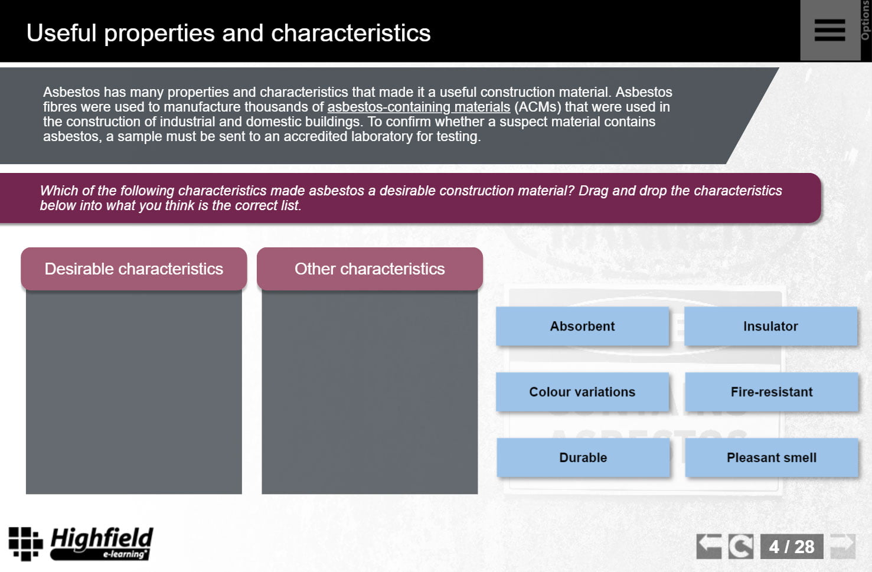Select the Absorbent characteristic tile

pos(582,326)
